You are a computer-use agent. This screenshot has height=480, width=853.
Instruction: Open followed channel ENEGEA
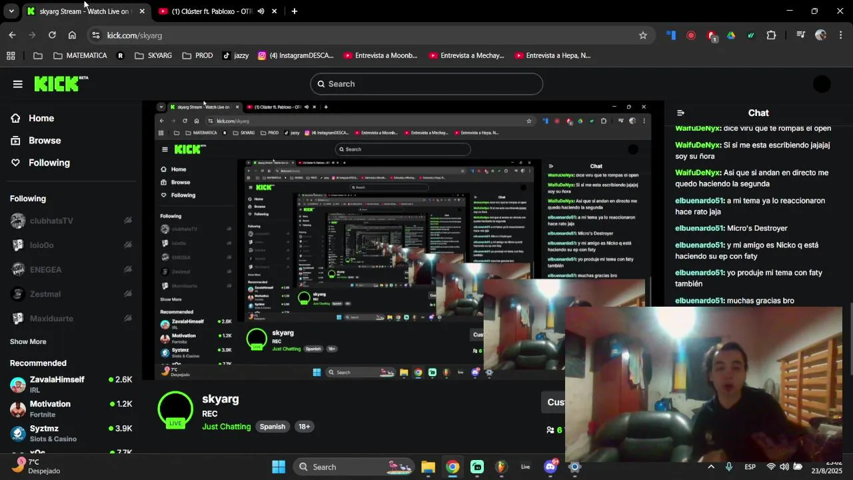(x=70, y=269)
